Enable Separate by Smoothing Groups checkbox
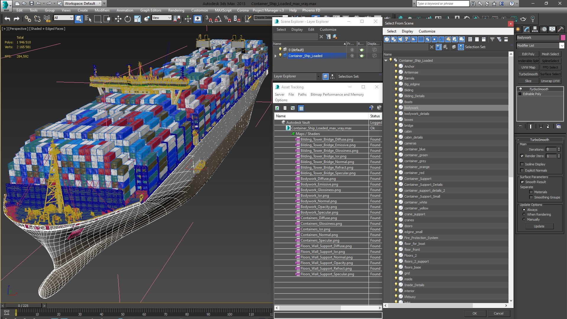The height and width of the screenshot is (319, 567). 531,197
